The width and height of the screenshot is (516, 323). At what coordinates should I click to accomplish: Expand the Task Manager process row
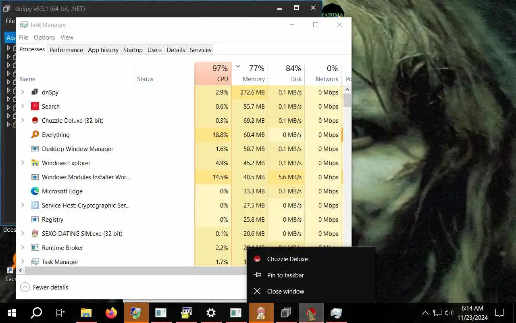coord(23,262)
